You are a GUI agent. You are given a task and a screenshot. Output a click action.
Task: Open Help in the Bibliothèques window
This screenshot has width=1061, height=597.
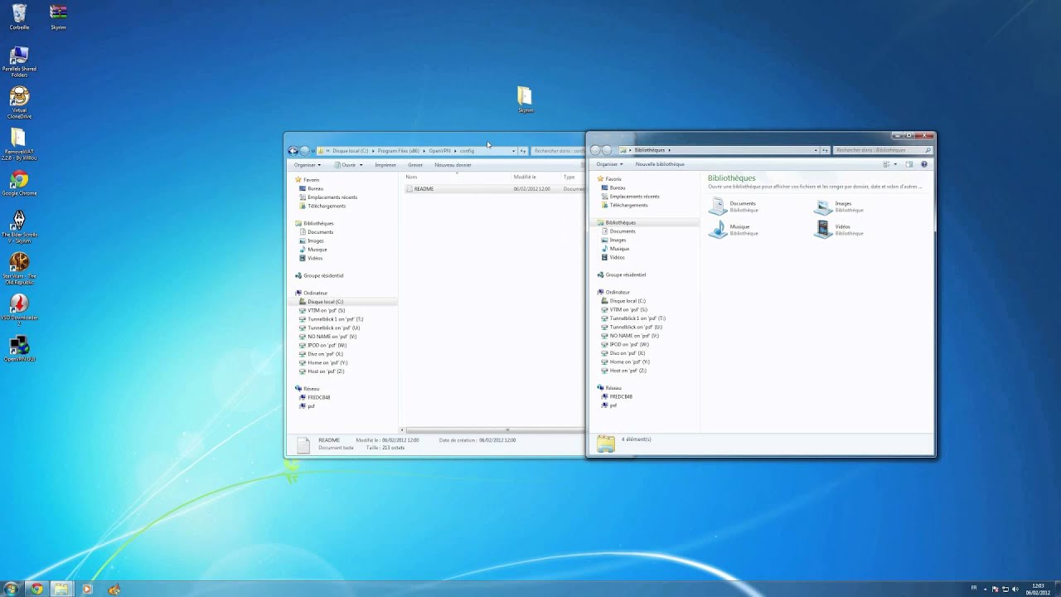click(x=924, y=164)
